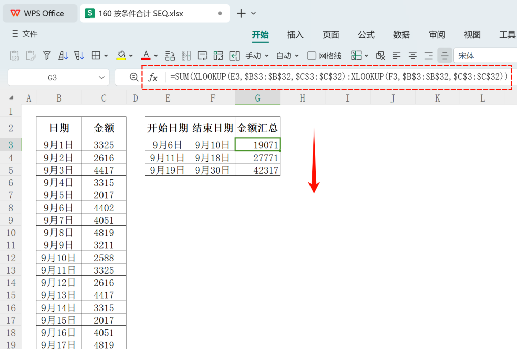Viewport: 517px width, 349px height.
Task: Apply borders with the grid icon
Action: pyautogui.click(x=96, y=56)
